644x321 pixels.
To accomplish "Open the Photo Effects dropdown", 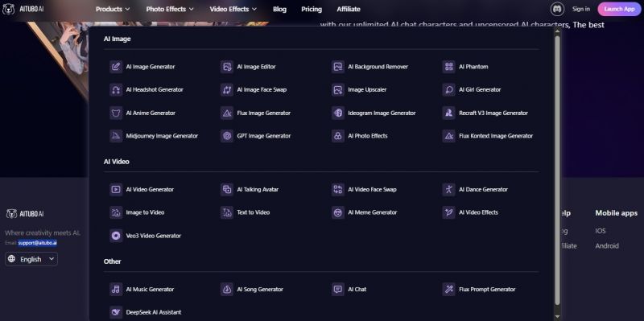I will [170, 9].
